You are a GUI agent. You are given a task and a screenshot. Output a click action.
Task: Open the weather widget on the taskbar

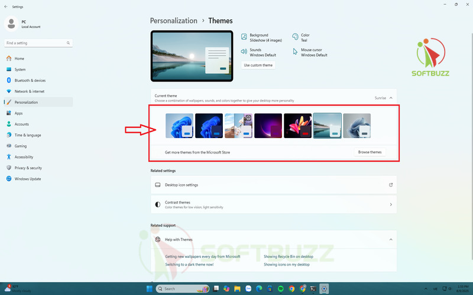tap(18, 289)
